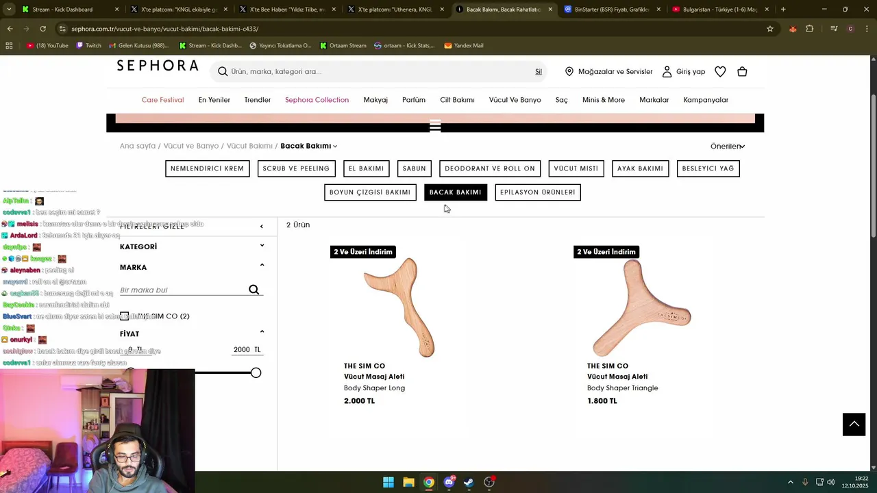
Task: Open the wishlist heart icon
Action: click(720, 71)
